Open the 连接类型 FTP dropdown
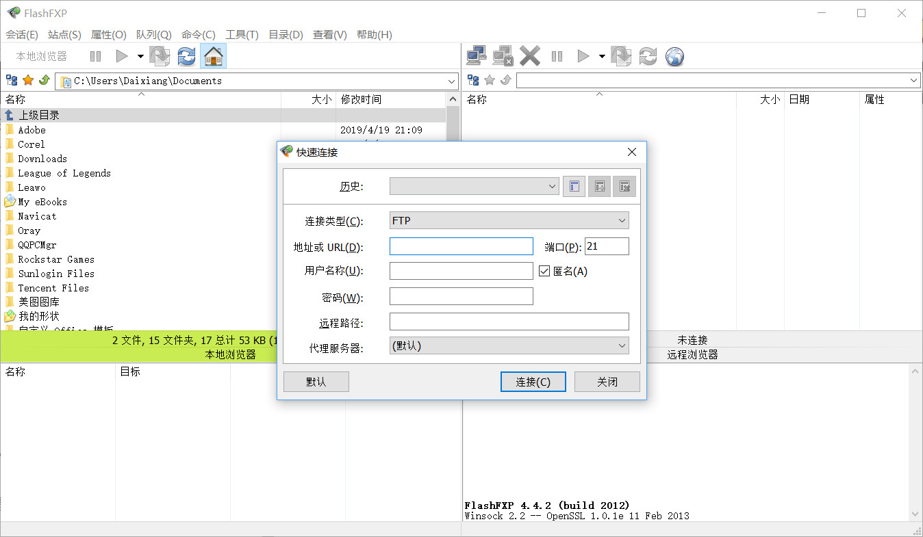 pos(509,220)
